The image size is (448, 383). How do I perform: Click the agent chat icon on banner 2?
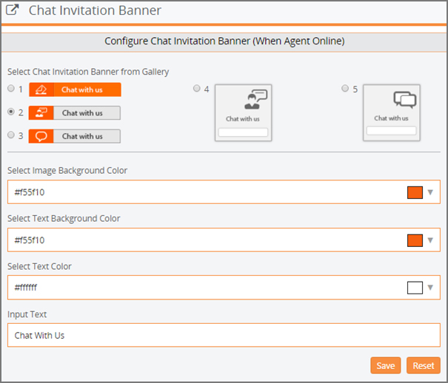pos(41,113)
